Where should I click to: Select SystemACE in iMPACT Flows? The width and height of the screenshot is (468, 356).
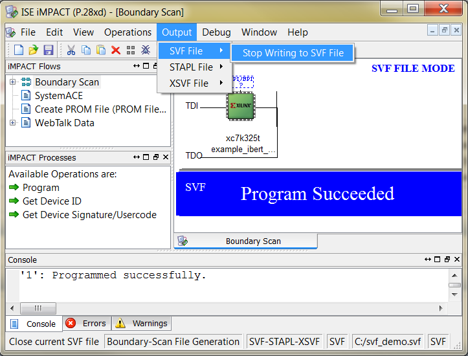pos(59,96)
